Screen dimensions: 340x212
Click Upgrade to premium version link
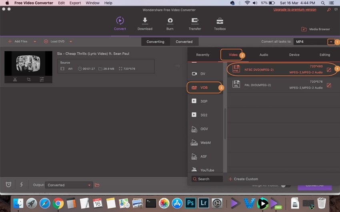click(295, 10)
